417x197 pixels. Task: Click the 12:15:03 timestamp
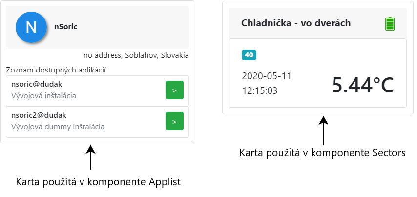click(x=260, y=91)
